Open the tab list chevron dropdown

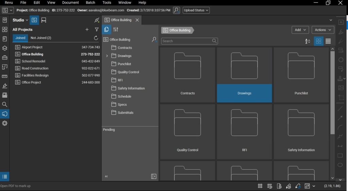tap(331, 20)
